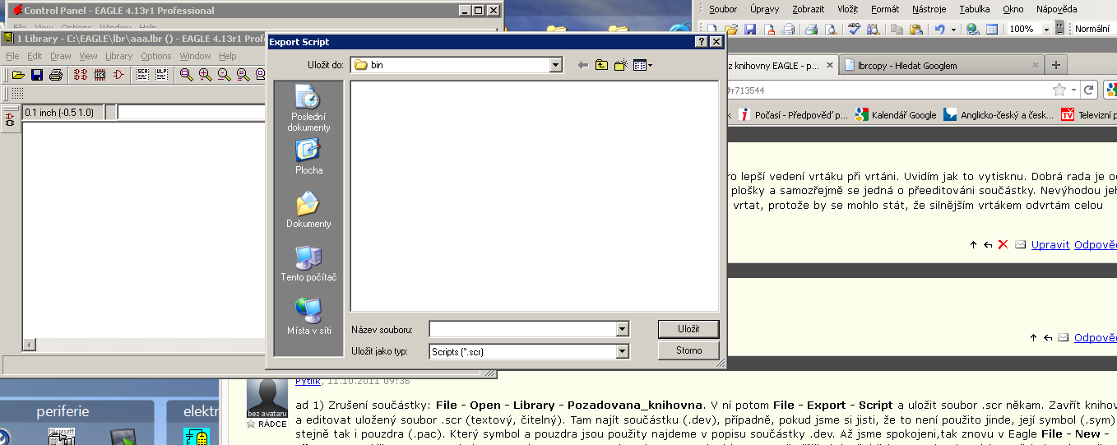
Task: Click the ULP run icon in EAGLE toolbar
Action: [x=162, y=75]
